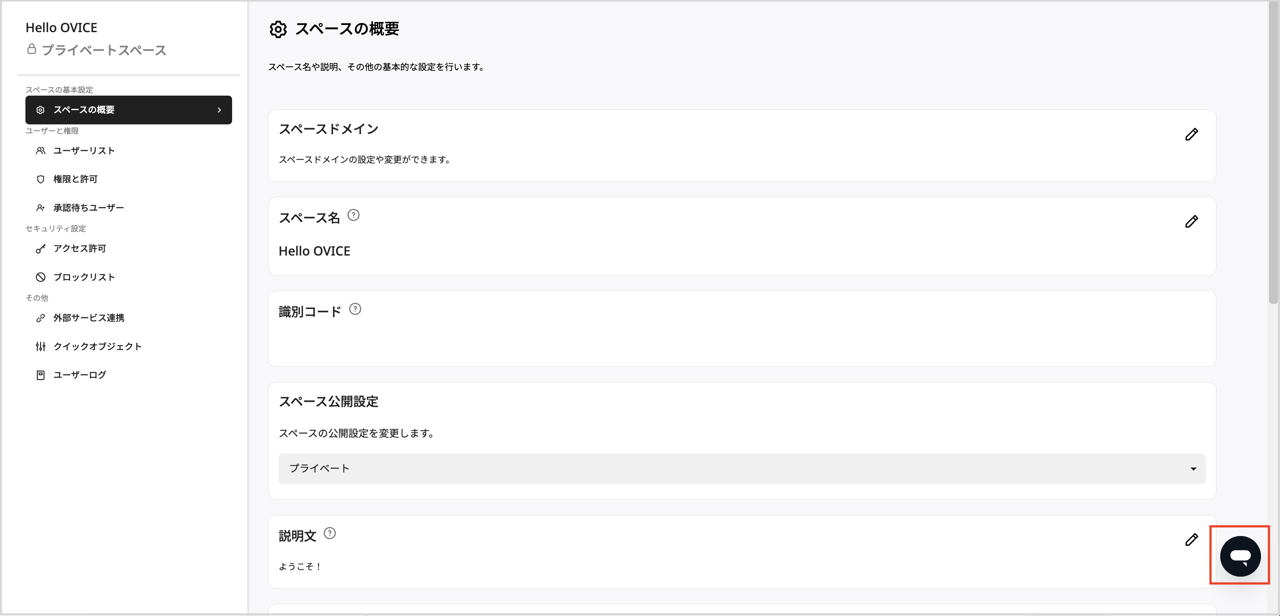Open the help tooltip beside スペース名
Viewport: 1280px width, 616px height.
click(x=353, y=215)
